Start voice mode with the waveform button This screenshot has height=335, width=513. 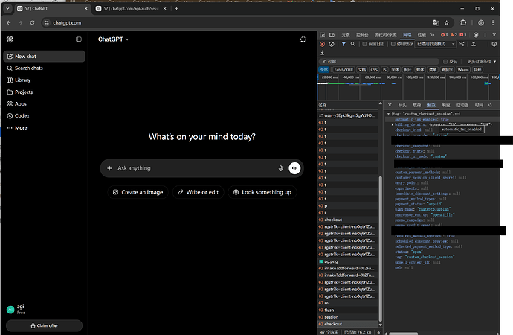(x=294, y=168)
